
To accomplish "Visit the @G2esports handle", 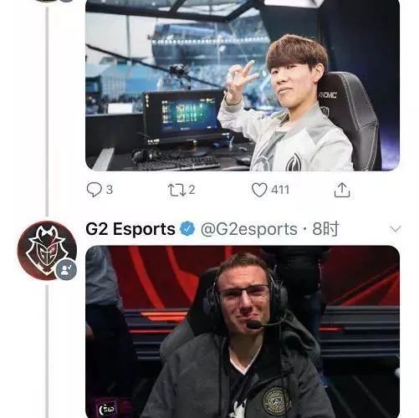I will [249, 229].
